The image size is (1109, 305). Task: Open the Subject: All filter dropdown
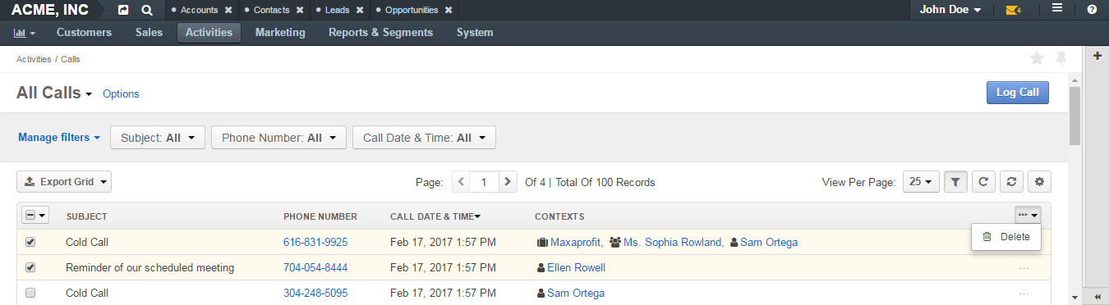point(157,138)
